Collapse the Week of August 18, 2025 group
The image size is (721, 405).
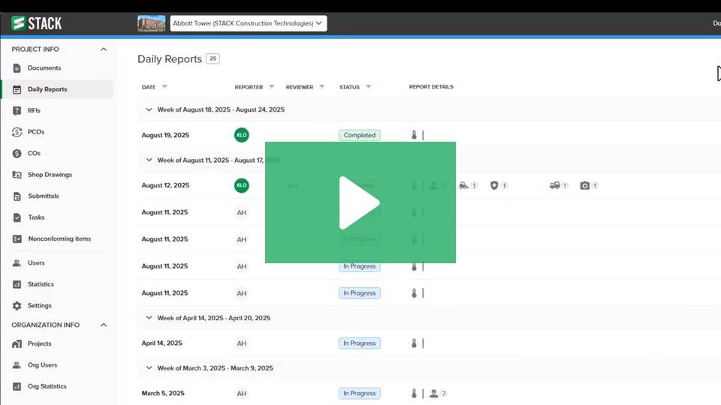coord(149,109)
